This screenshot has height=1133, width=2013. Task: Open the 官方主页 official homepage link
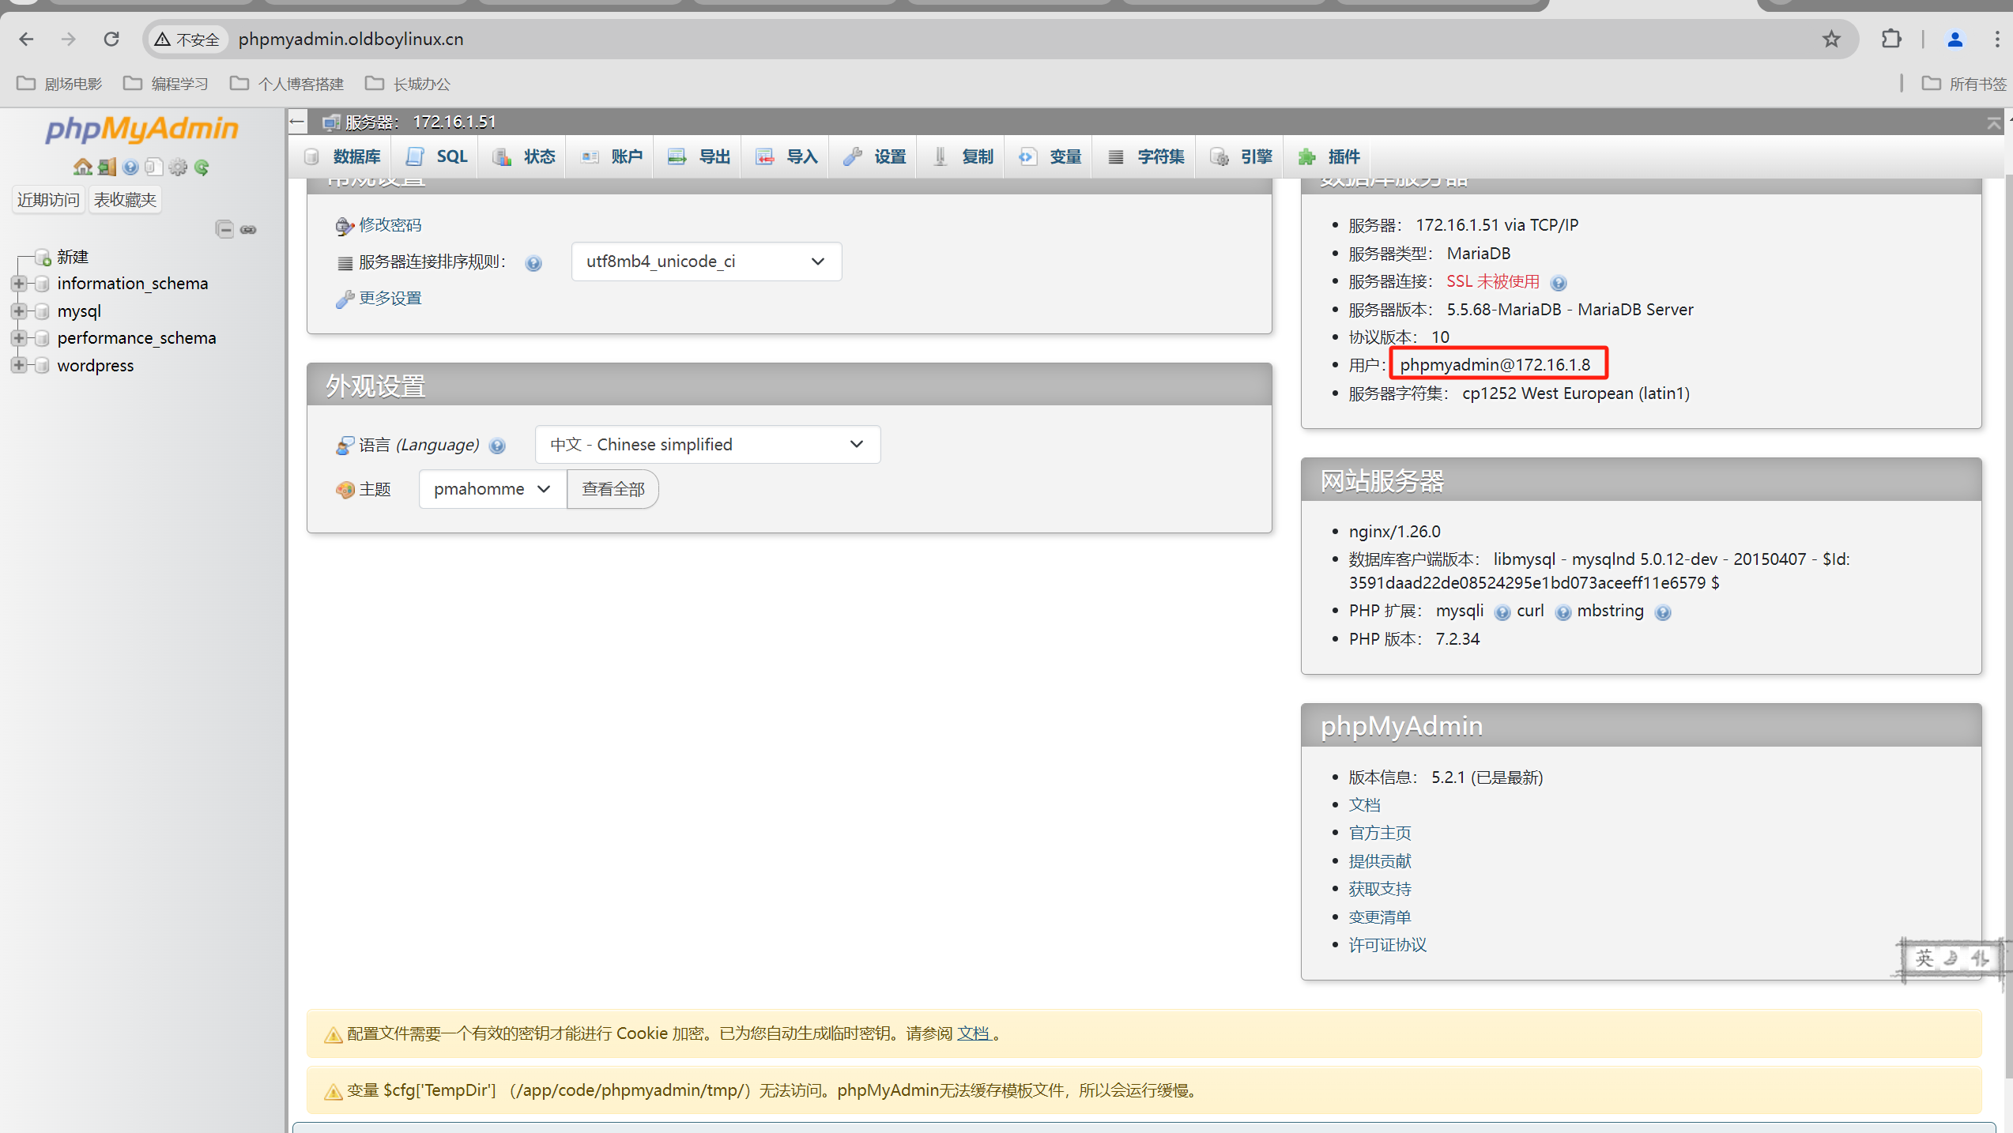(1380, 833)
